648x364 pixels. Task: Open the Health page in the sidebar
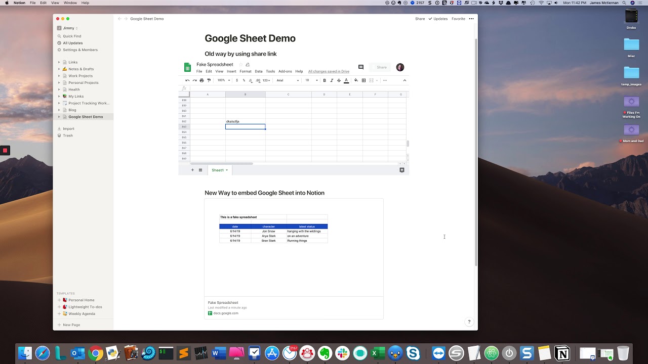74,89
